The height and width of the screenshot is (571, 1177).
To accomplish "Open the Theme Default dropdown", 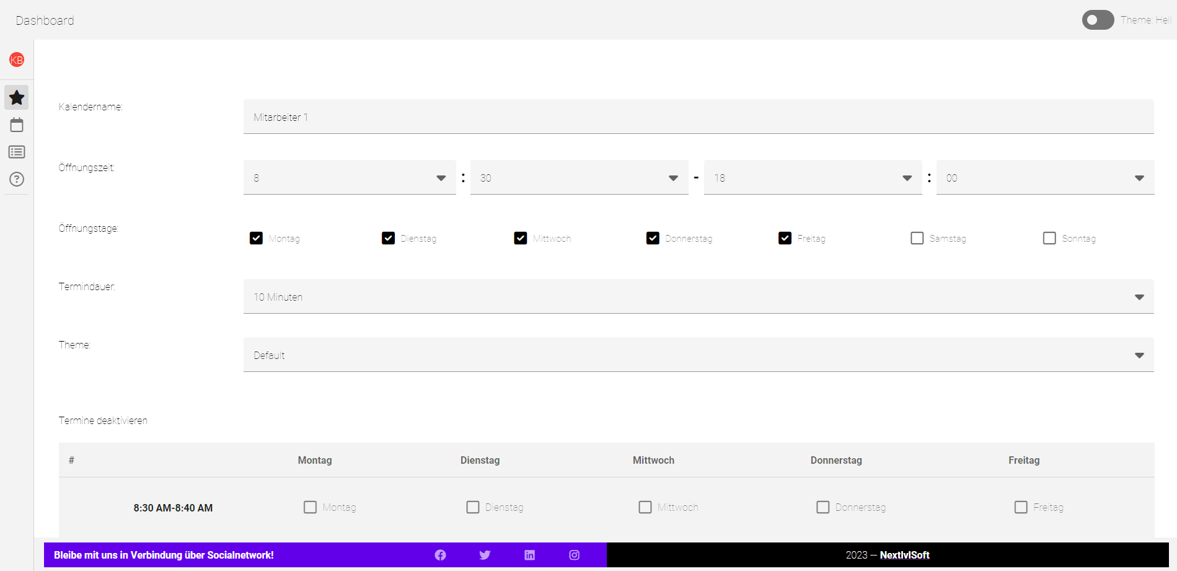I will 698,355.
